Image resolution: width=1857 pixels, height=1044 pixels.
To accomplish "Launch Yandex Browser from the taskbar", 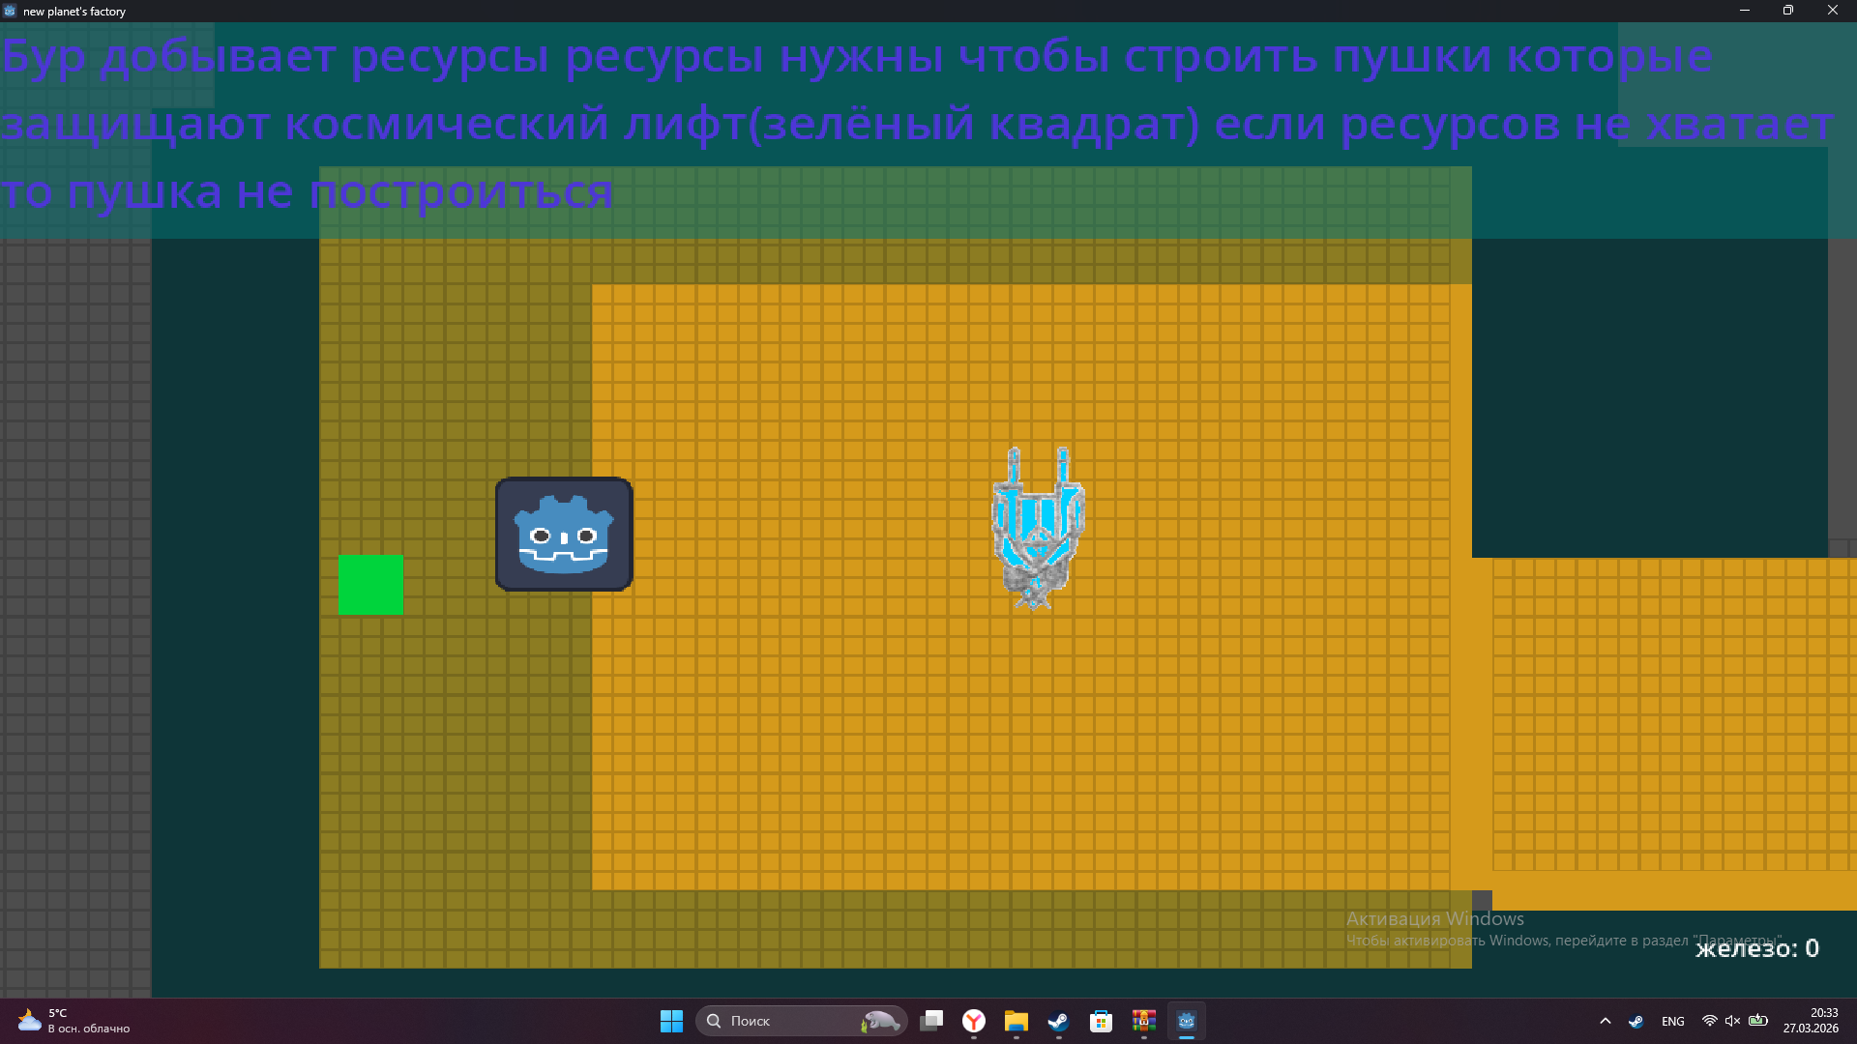I will tap(974, 1021).
